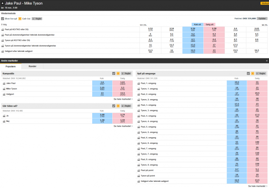The image size is (269, 188).
Task: Open graph icon for Paul på point
Action: (x=139, y=170)
